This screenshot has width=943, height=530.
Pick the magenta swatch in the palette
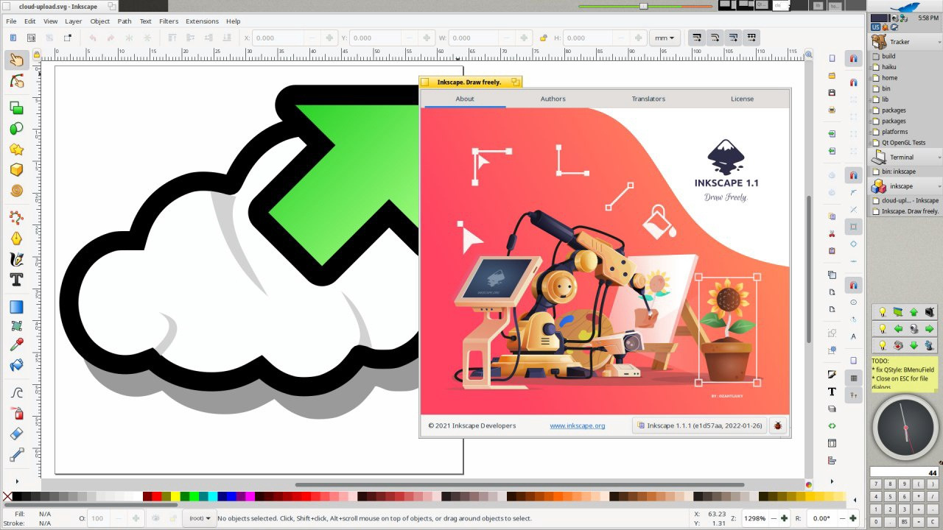tap(250, 497)
